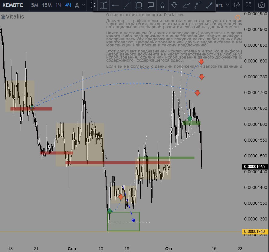The image size is (269, 252).
Task: Select the trend line tool
Action: tap(127, 5)
